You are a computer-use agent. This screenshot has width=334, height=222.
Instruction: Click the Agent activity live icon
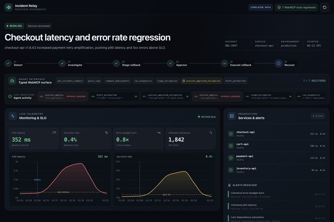(10, 96)
